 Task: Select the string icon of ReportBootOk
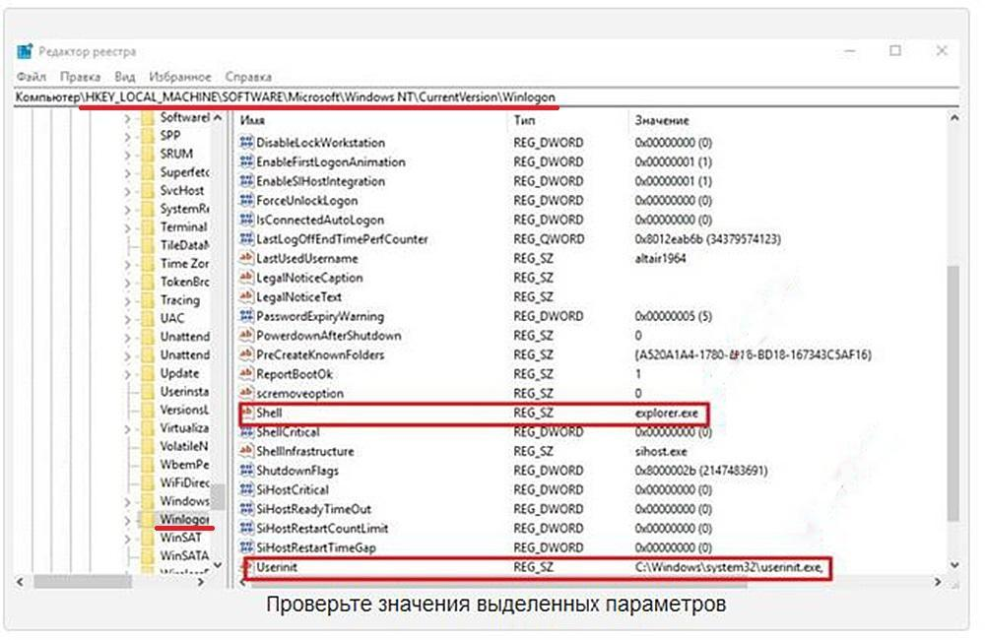(246, 374)
